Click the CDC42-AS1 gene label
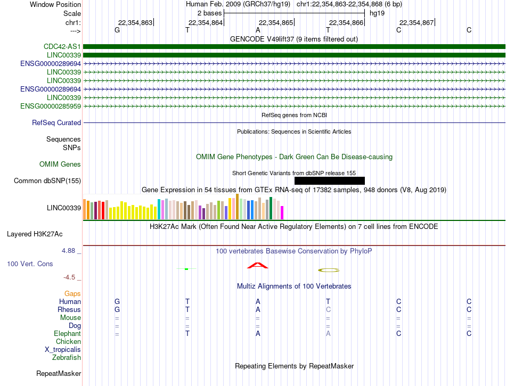 [62, 46]
